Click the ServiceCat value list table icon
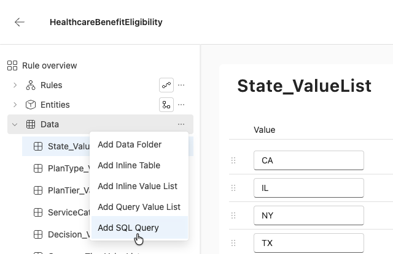This screenshot has height=254, width=393. 38,212
